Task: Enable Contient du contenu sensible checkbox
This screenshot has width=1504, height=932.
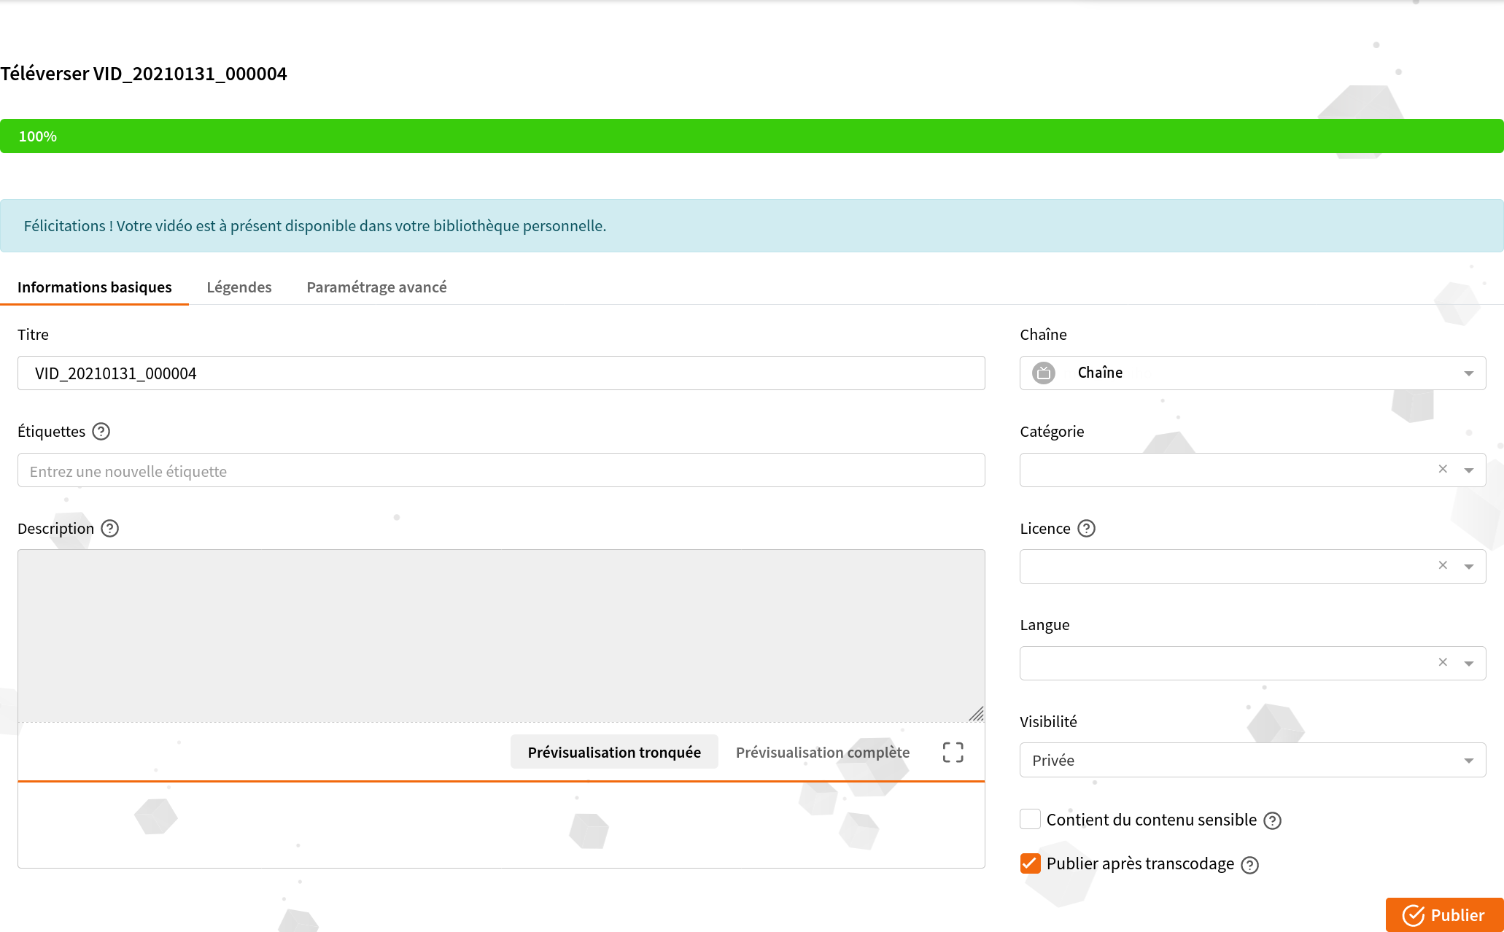Action: [1030, 820]
